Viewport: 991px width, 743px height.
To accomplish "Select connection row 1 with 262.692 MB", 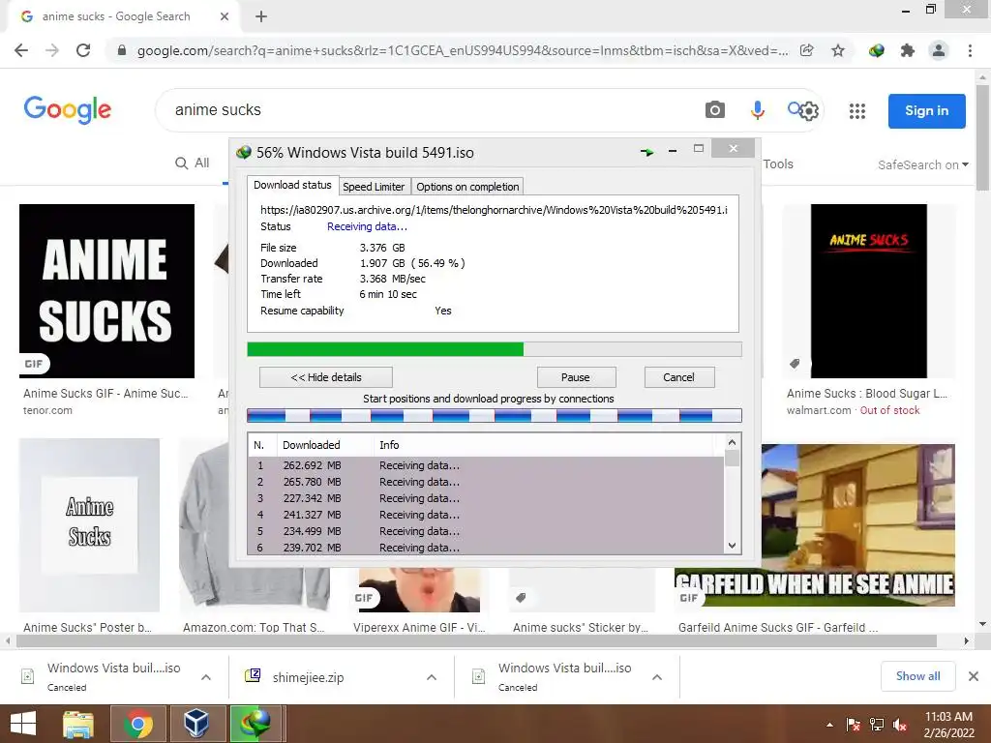I will pyautogui.click(x=486, y=465).
